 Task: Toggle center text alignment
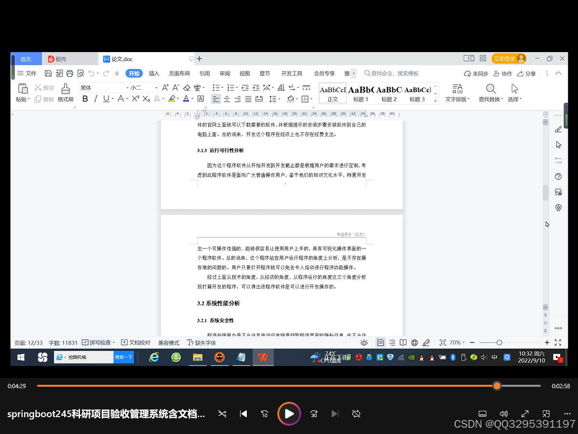(x=227, y=99)
